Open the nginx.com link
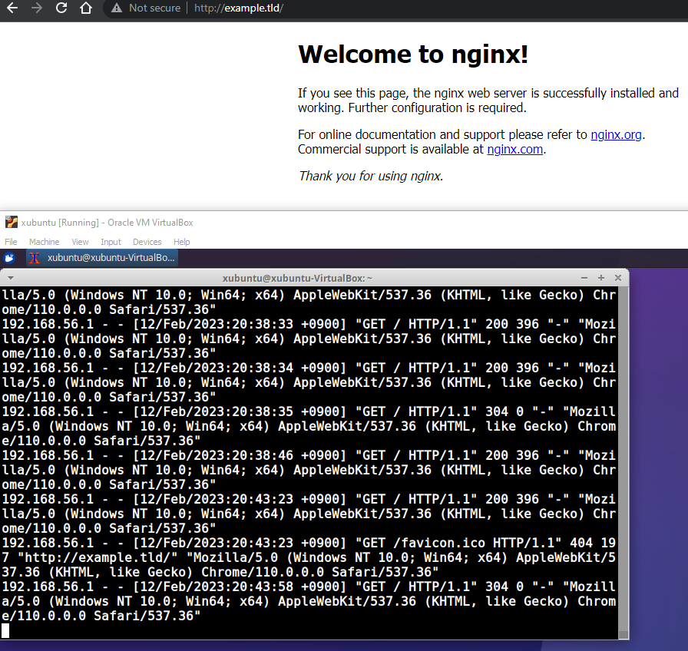 pyautogui.click(x=515, y=150)
